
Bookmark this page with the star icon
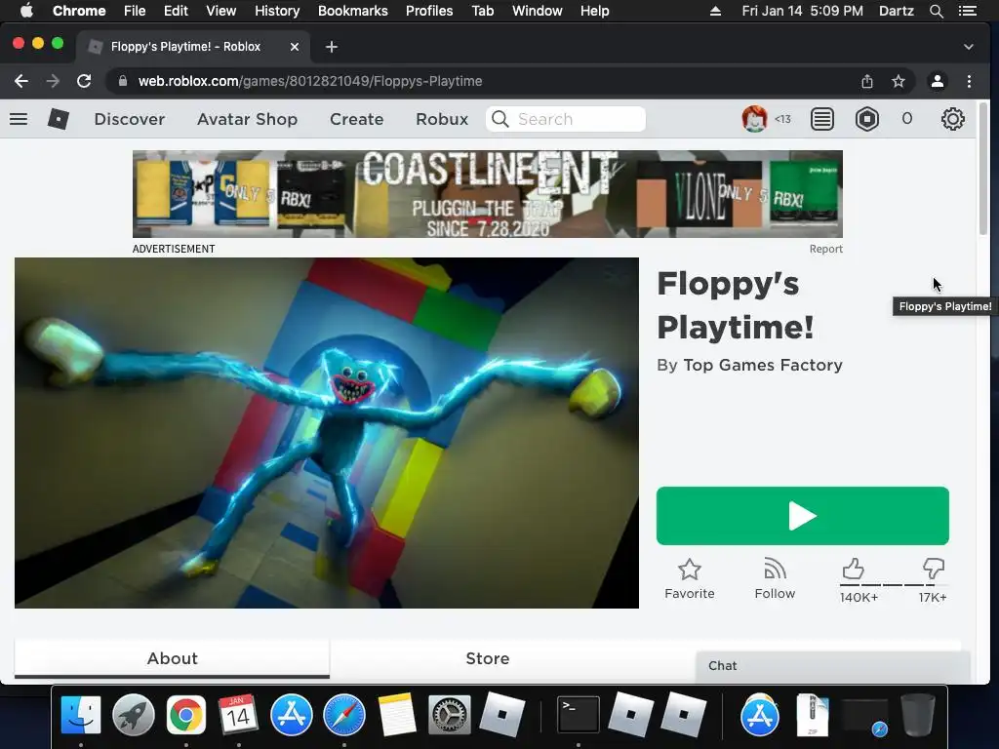(899, 81)
